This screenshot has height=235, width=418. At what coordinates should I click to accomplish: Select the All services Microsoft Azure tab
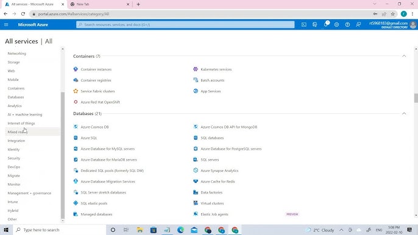[34, 4]
